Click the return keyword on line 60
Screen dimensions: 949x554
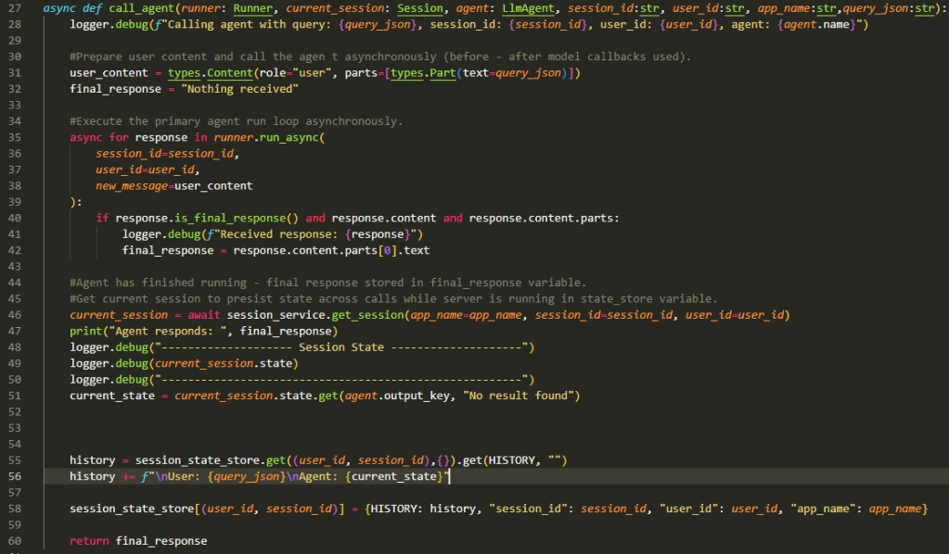[x=89, y=540]
